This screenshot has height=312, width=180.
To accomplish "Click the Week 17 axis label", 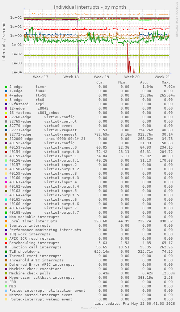I will pos(41,77).
